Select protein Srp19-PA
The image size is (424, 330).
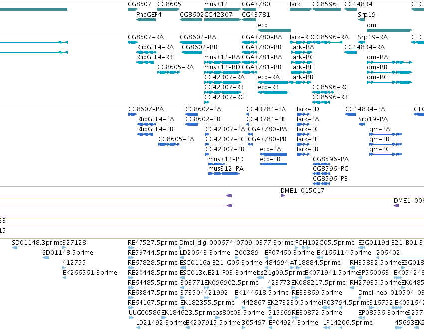click(x=373, y=119)
